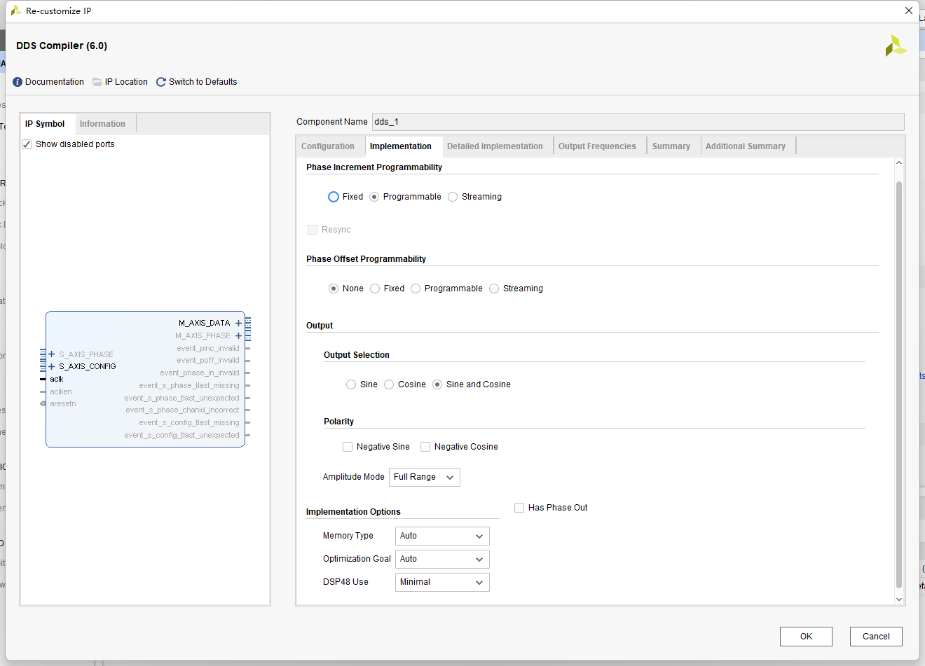Select Sine output radio button

(351, 384)
